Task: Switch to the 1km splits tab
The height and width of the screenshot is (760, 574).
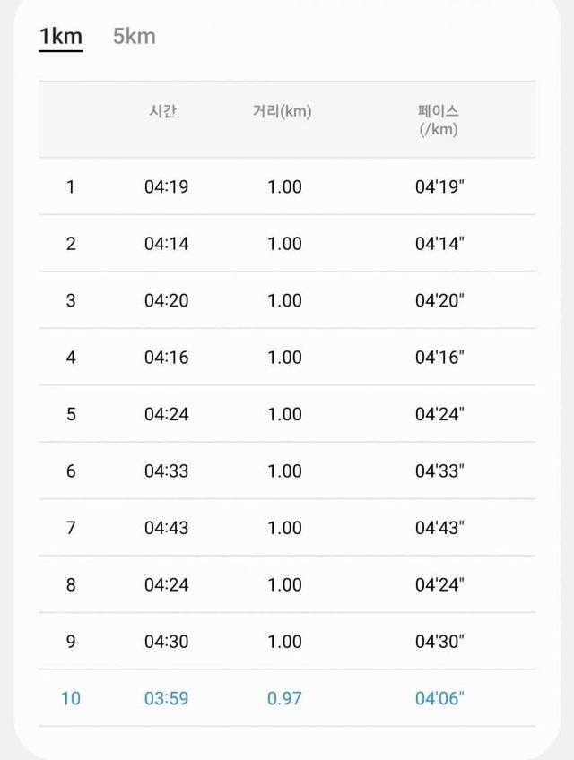Action: tap(61, 37)
